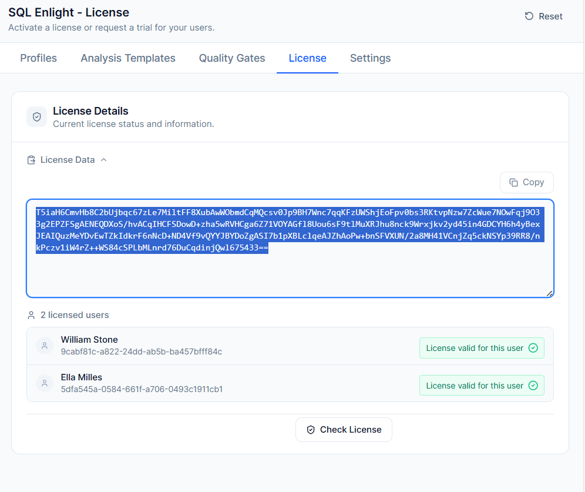Open the Profiles tab
Screen dimensions: 585x492
coord(38,58)
